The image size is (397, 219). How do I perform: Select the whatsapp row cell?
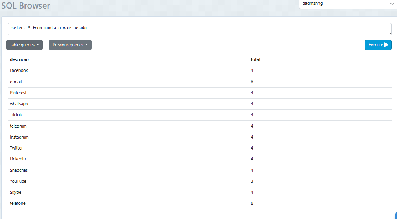coord(19,104)
